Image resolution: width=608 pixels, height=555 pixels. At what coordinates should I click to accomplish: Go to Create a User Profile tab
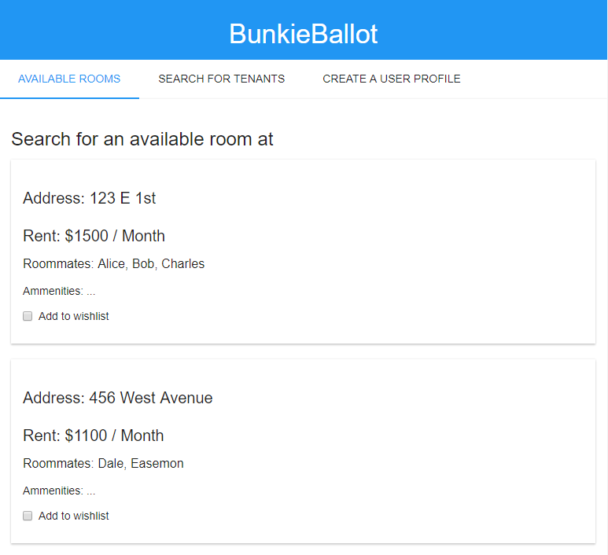(x=392, y=79)
